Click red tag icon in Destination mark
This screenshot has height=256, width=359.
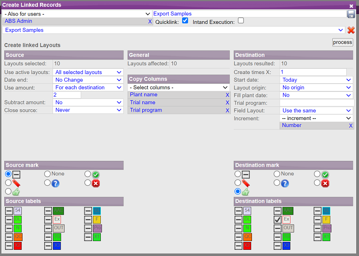(245, 183)
